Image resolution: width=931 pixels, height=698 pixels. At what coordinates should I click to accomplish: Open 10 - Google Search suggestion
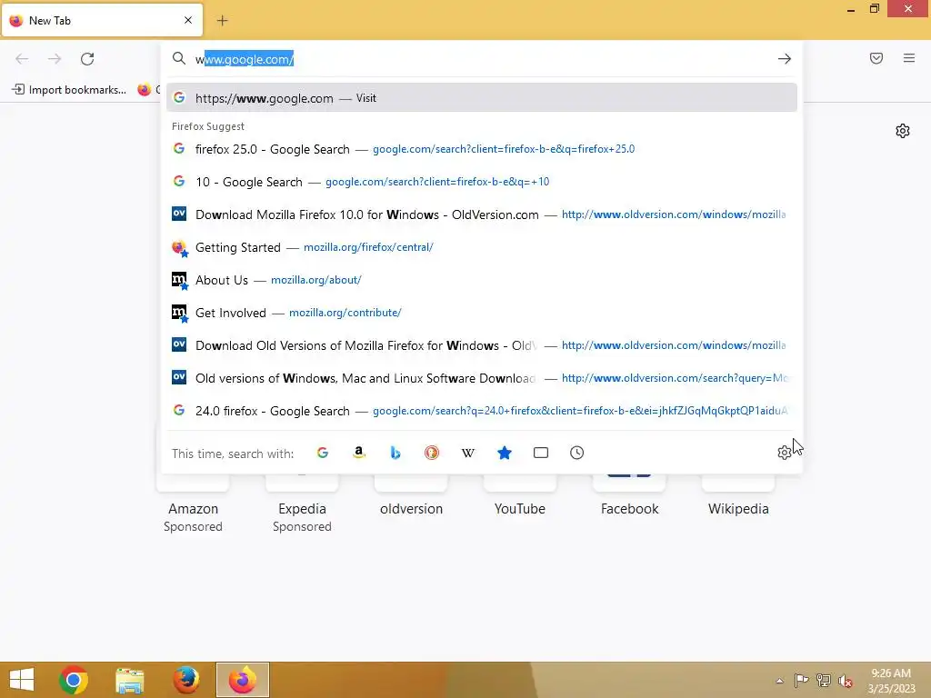coord(482,182)
